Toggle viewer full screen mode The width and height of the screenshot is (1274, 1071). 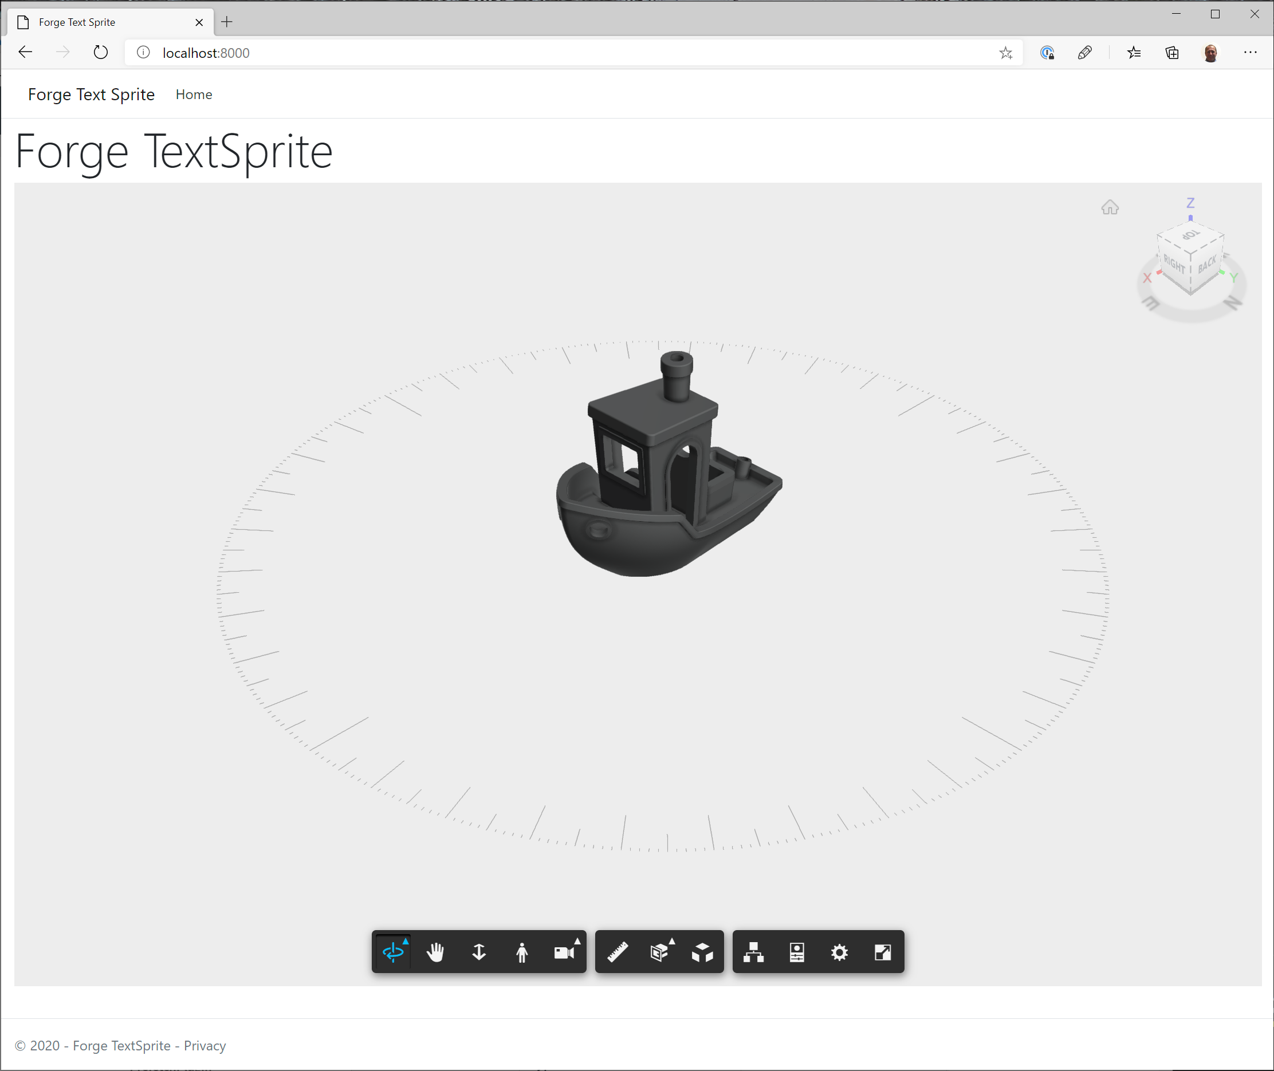[882, 951]
